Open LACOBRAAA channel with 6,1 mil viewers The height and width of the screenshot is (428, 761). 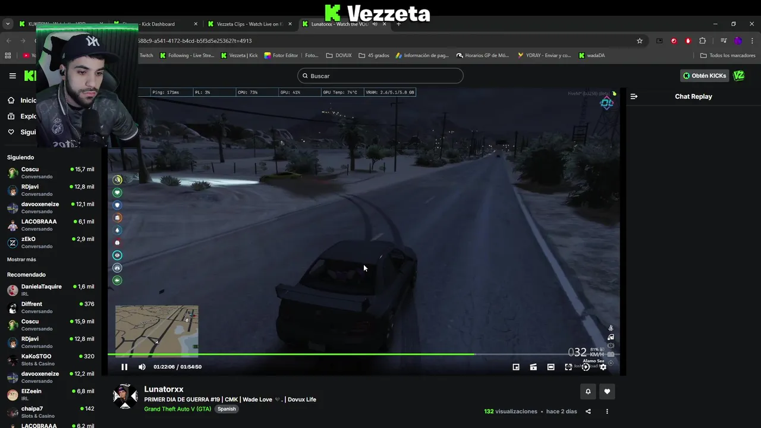click(x=51, y=225)
